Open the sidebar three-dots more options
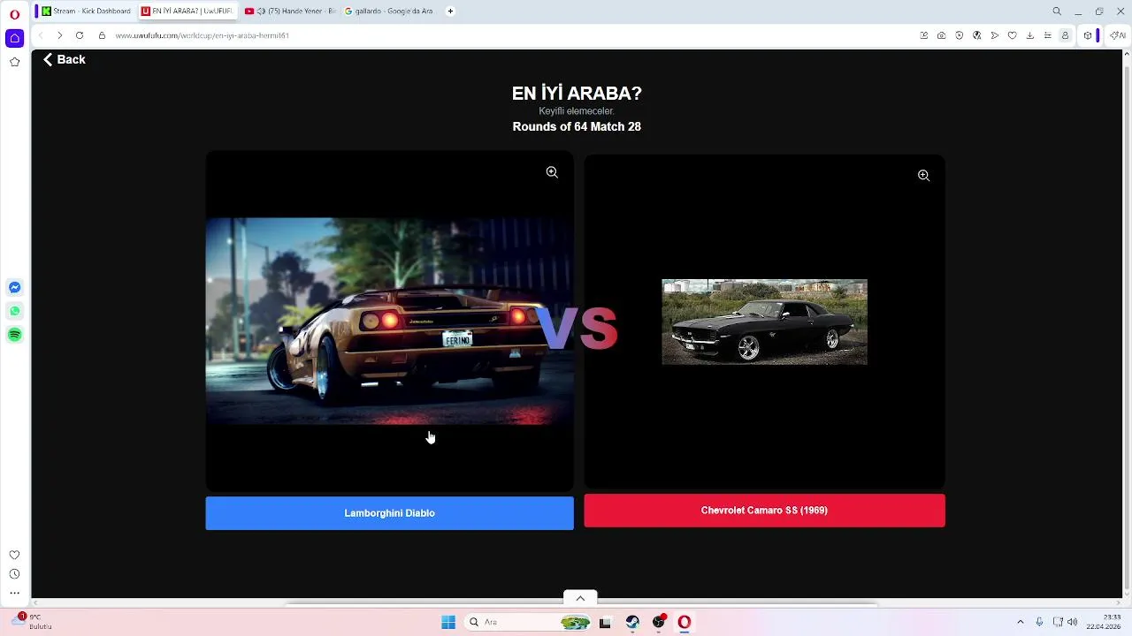Image resolution: width=1132 pixels, height=636 pixels. click(14, 594)
